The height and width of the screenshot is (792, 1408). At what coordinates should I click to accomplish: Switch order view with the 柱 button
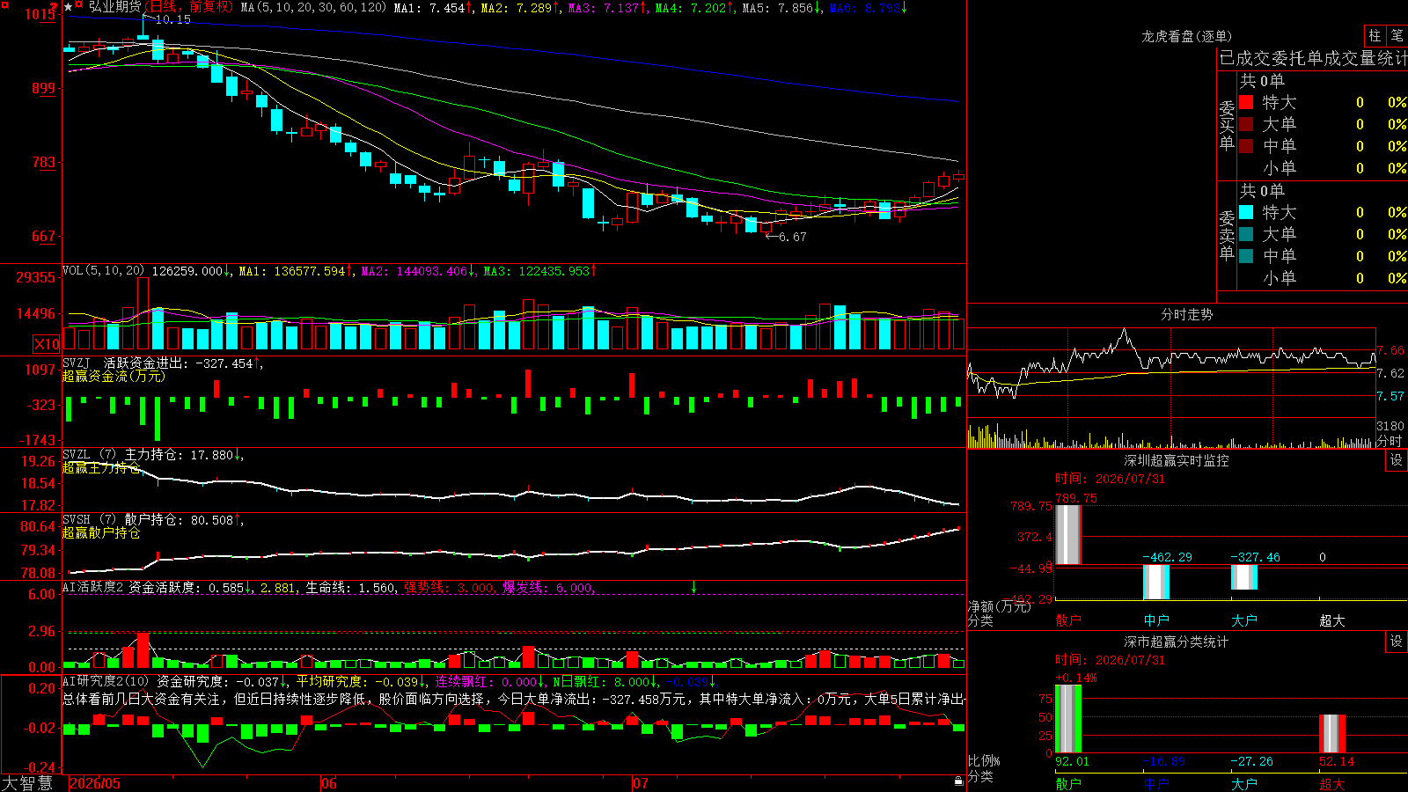click(1375, 35)
